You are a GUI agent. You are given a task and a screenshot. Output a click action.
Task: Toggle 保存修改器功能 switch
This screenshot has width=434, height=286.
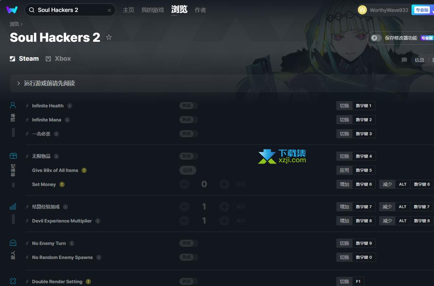(x=376, y=38)
